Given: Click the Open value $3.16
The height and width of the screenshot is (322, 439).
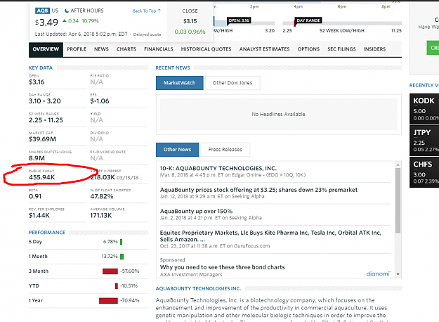Looking at the screenshot, I should 37,82.
